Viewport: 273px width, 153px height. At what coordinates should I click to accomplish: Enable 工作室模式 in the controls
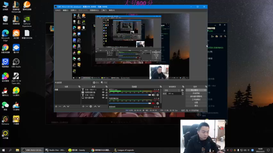click(x=196, y=100)
